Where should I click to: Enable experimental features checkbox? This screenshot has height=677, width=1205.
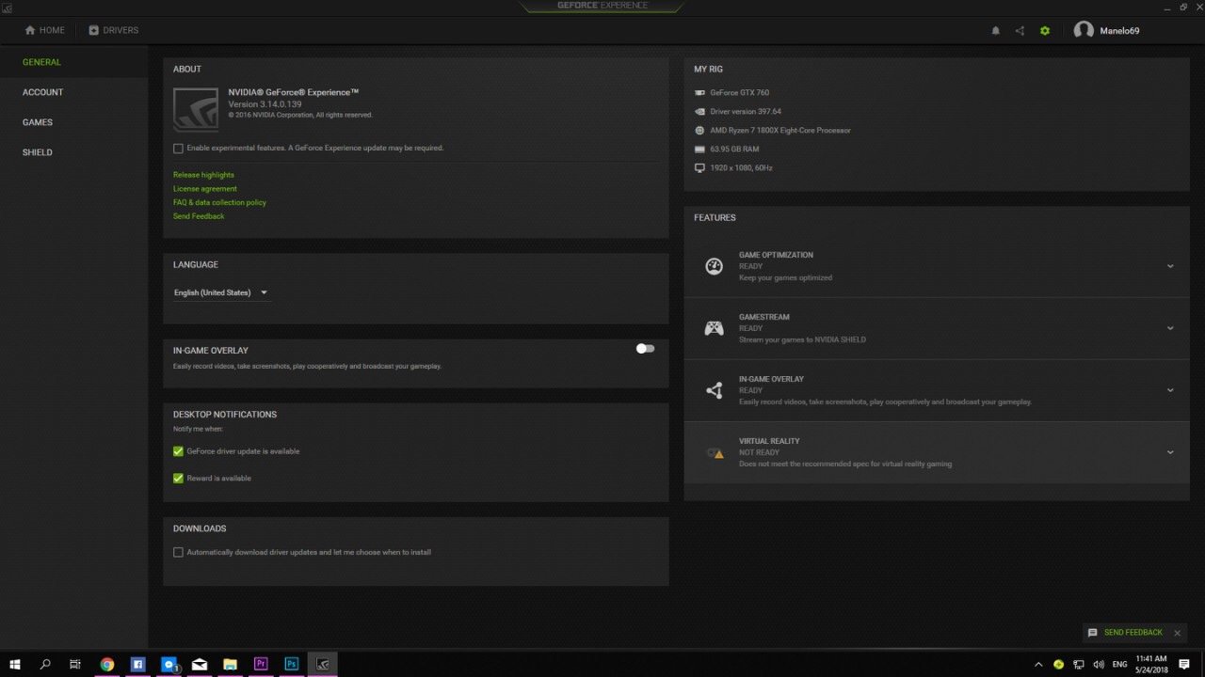click(178, 149)
